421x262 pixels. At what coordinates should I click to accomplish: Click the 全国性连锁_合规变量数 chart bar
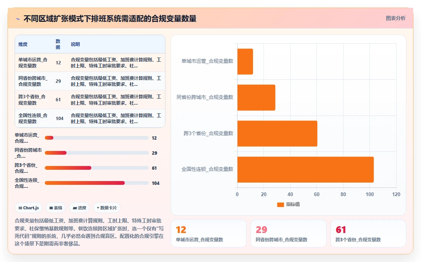(306, 169)
